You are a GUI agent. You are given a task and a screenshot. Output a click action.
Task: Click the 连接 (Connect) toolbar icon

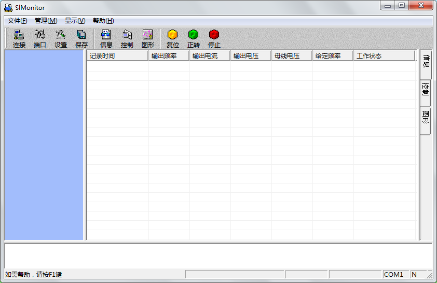(x=19, y=39)
